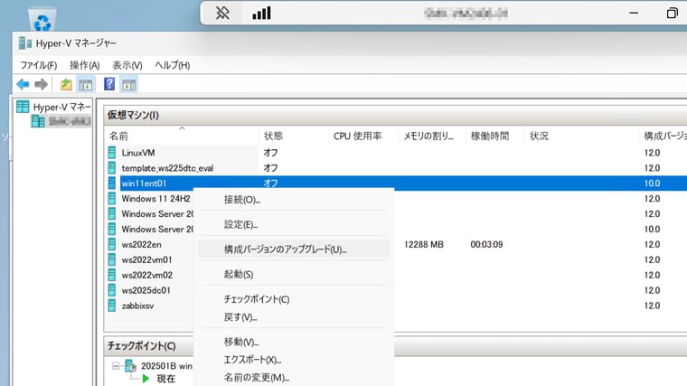Collapse the 202501B checkpoint tree node
The width and height of the screenshot is (687, 386).
coord(116,366)
